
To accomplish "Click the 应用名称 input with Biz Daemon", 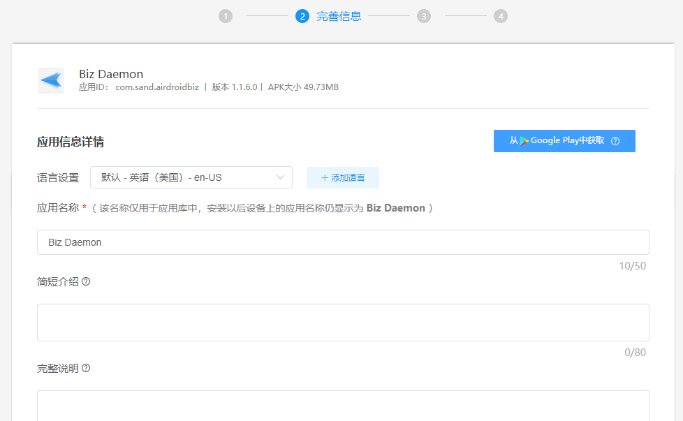I will click(x=343, y=242).
